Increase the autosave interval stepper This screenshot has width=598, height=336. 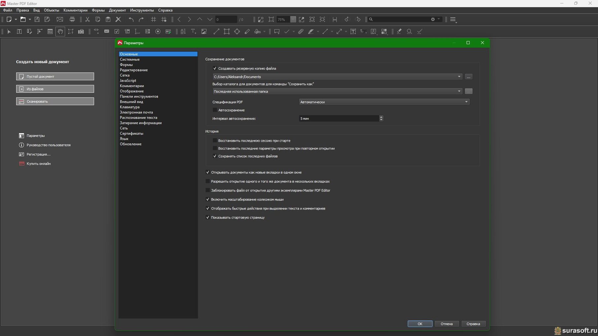tap(381, 117)
